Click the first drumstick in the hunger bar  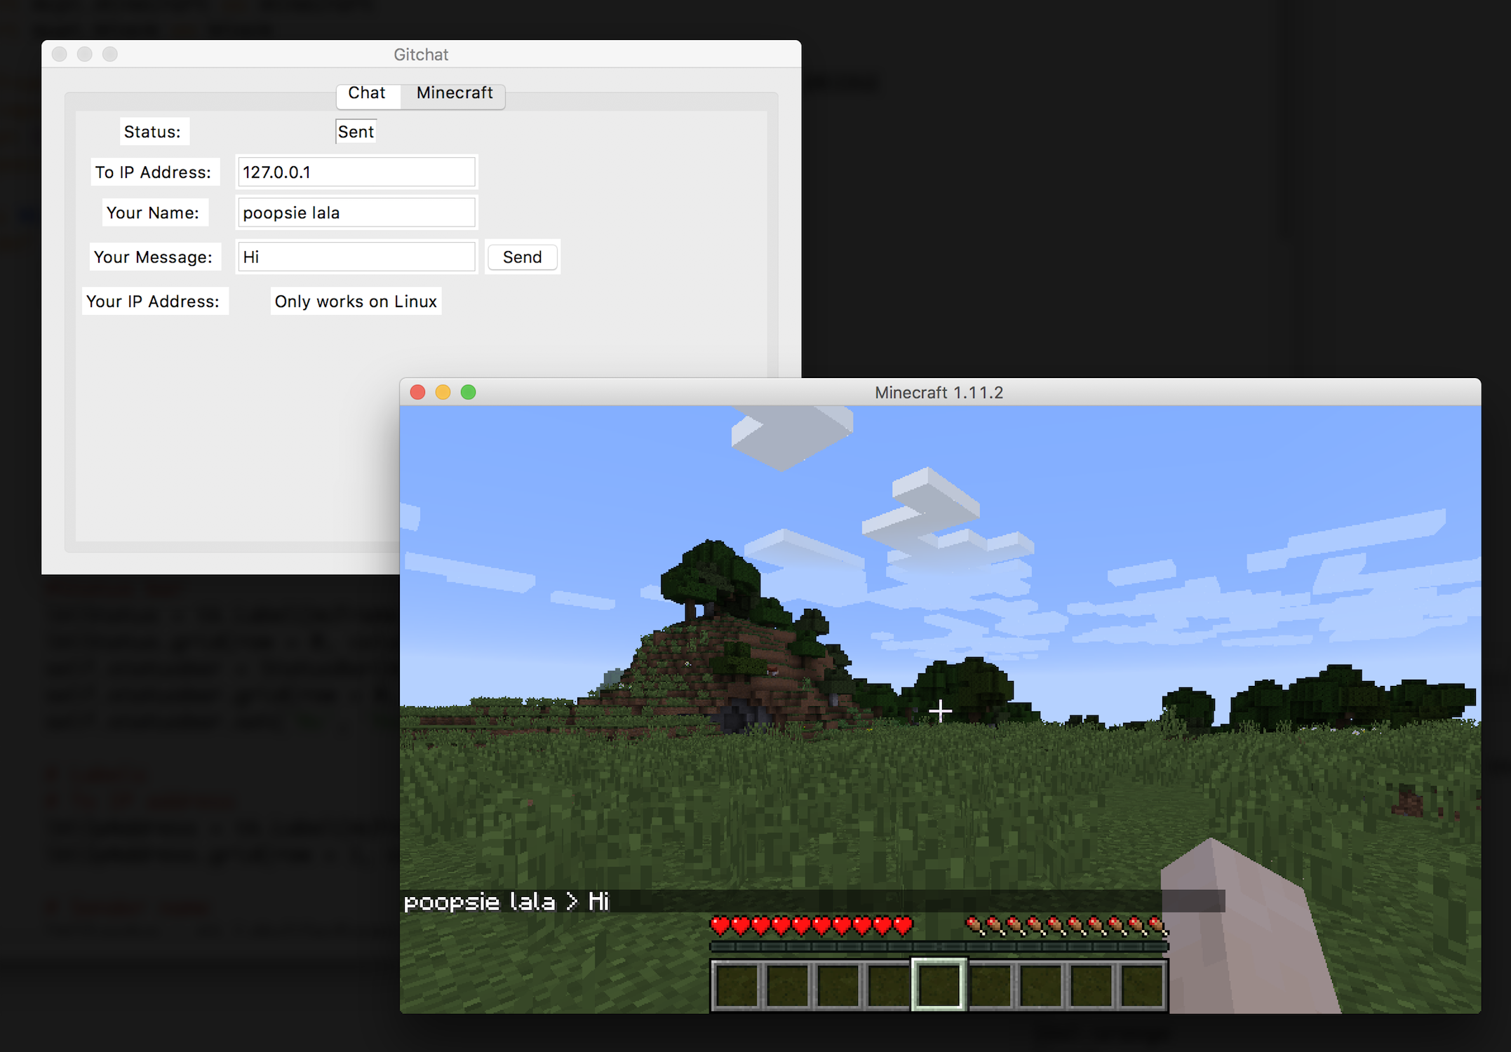click(974, 924)
